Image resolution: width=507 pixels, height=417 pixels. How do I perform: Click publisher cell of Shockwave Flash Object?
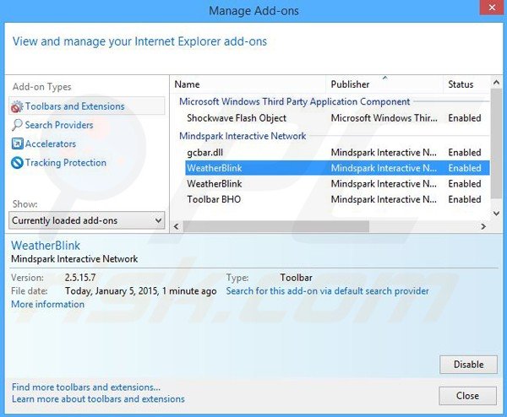click(384, 118)
